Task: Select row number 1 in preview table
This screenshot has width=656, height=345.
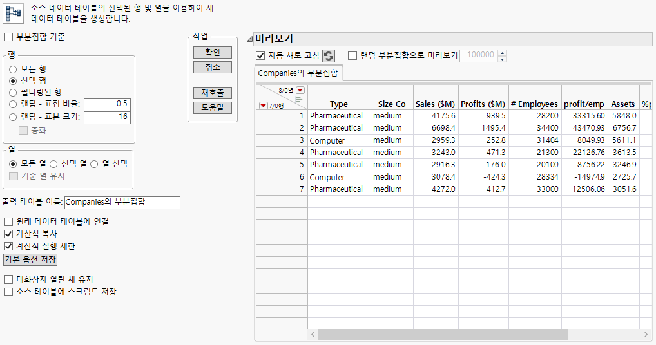Action: click(282, 116)
